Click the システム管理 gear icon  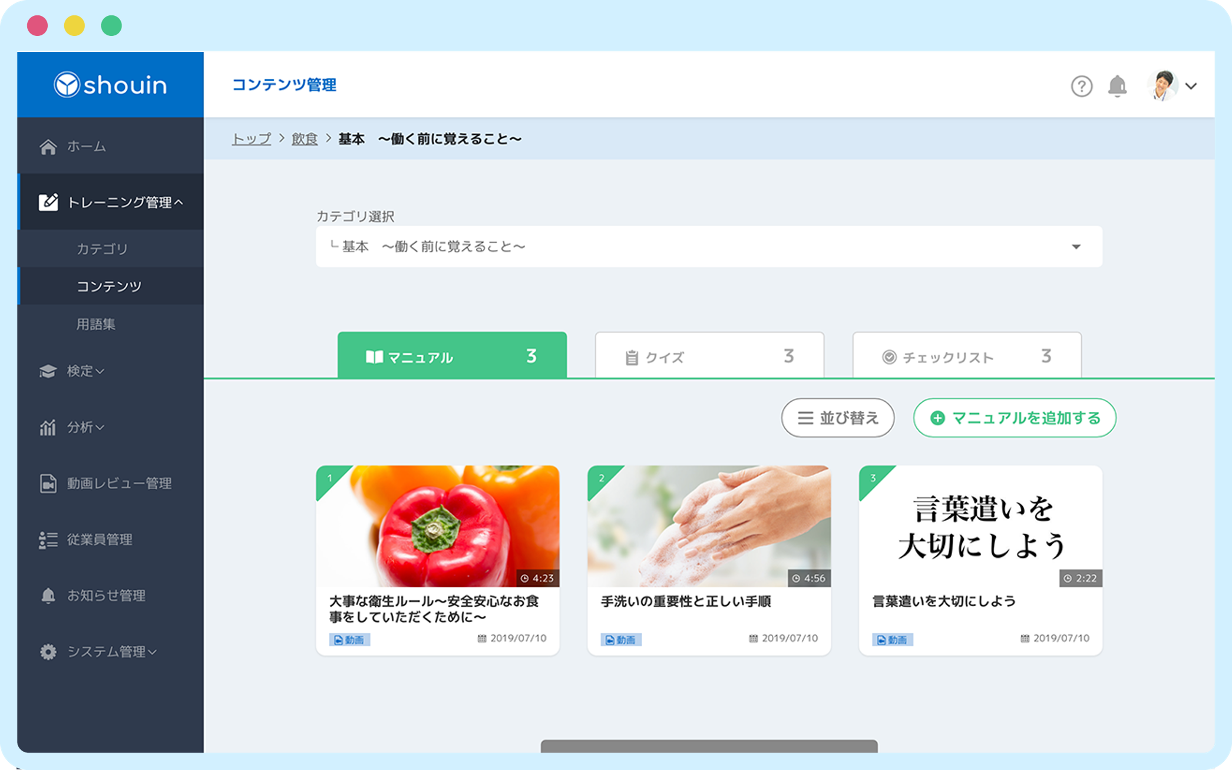point(48,652)
